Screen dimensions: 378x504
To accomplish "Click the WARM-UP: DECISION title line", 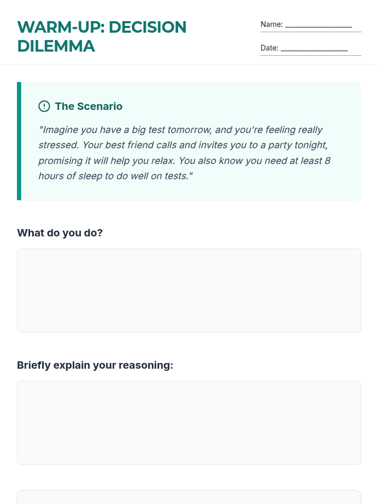I will pyautogui.click(x=102, y=27).
